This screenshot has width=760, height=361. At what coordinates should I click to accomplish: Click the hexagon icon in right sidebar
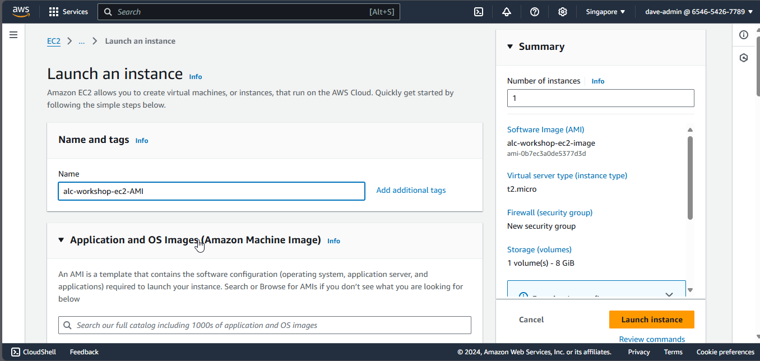point(744,58)
